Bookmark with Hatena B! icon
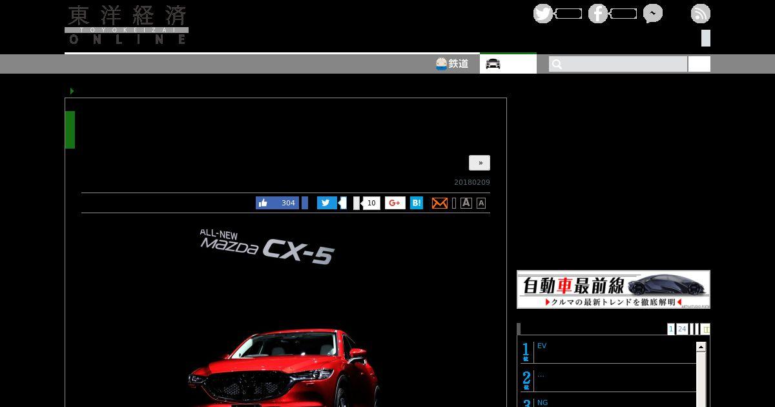The image size is (775, 407). click(x=417, y=203)
